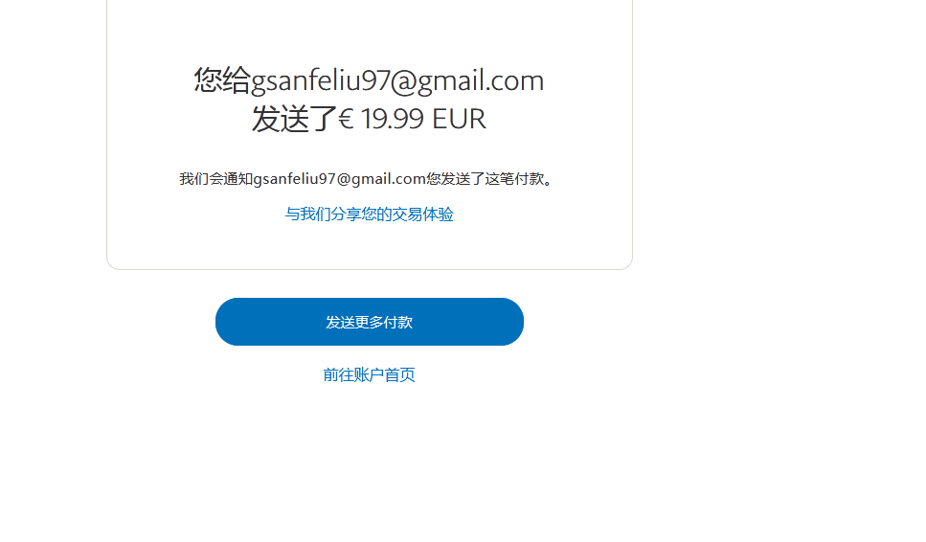Click the € 19.99 EUR amount text

coord(412,119)
